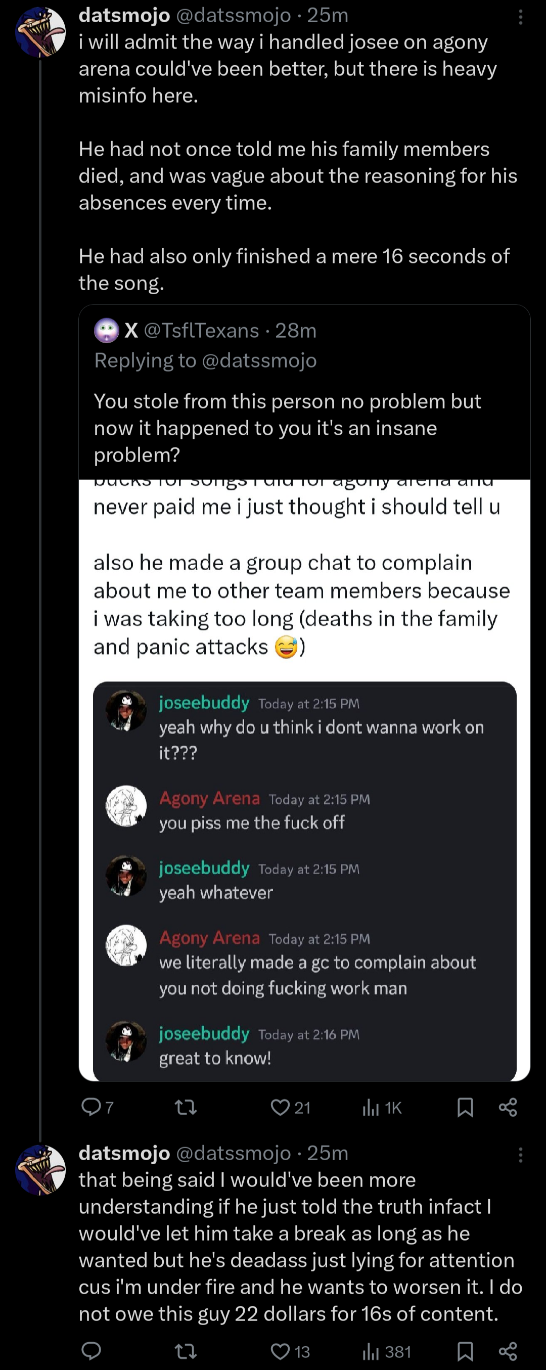View analytics showing 381 views
This screenshot has height=1370, width=546.
point(371,1351)
